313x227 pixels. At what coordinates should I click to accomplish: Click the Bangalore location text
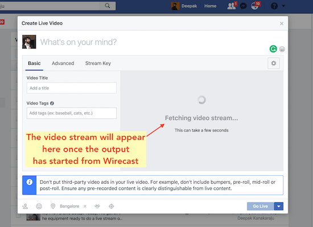coord(69,207)
